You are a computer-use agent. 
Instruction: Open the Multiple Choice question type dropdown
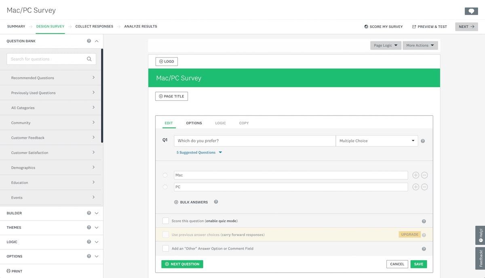376,141
